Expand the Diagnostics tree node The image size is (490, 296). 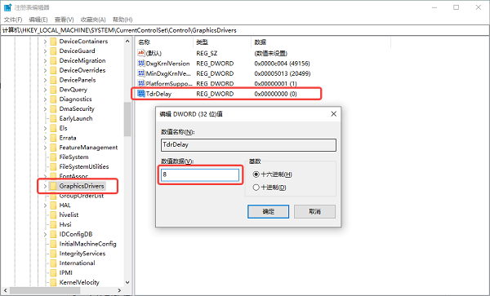pos(45,99)
